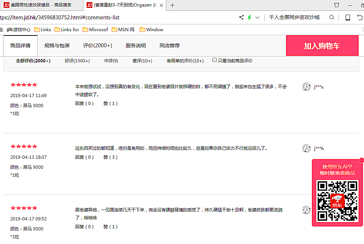Switch to the 美国男性速效保健品 browser tab
Viewport: 364px width, 244px height.
click(41, 5)
